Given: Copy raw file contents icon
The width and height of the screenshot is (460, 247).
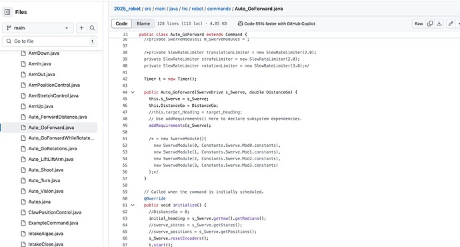Looking at the screenshot, I should click(x=430, y=24).
